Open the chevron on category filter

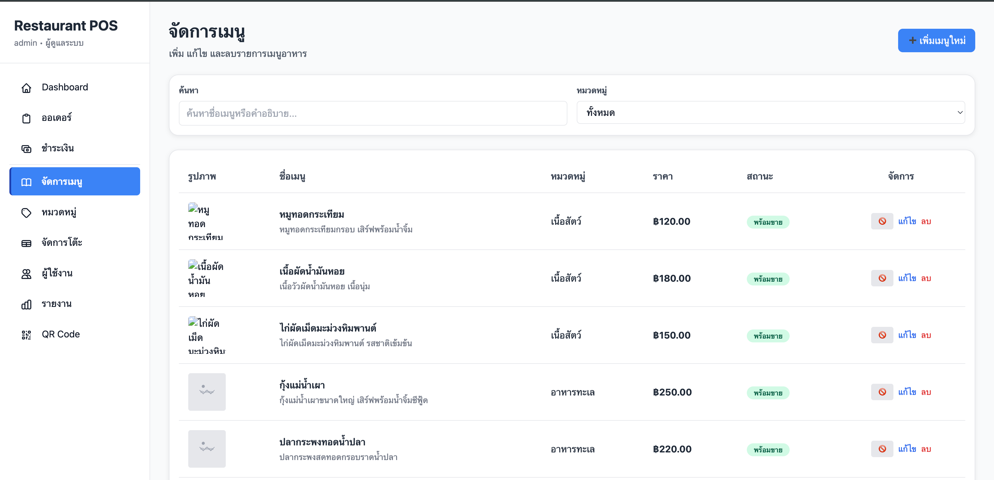click(961, 112)
